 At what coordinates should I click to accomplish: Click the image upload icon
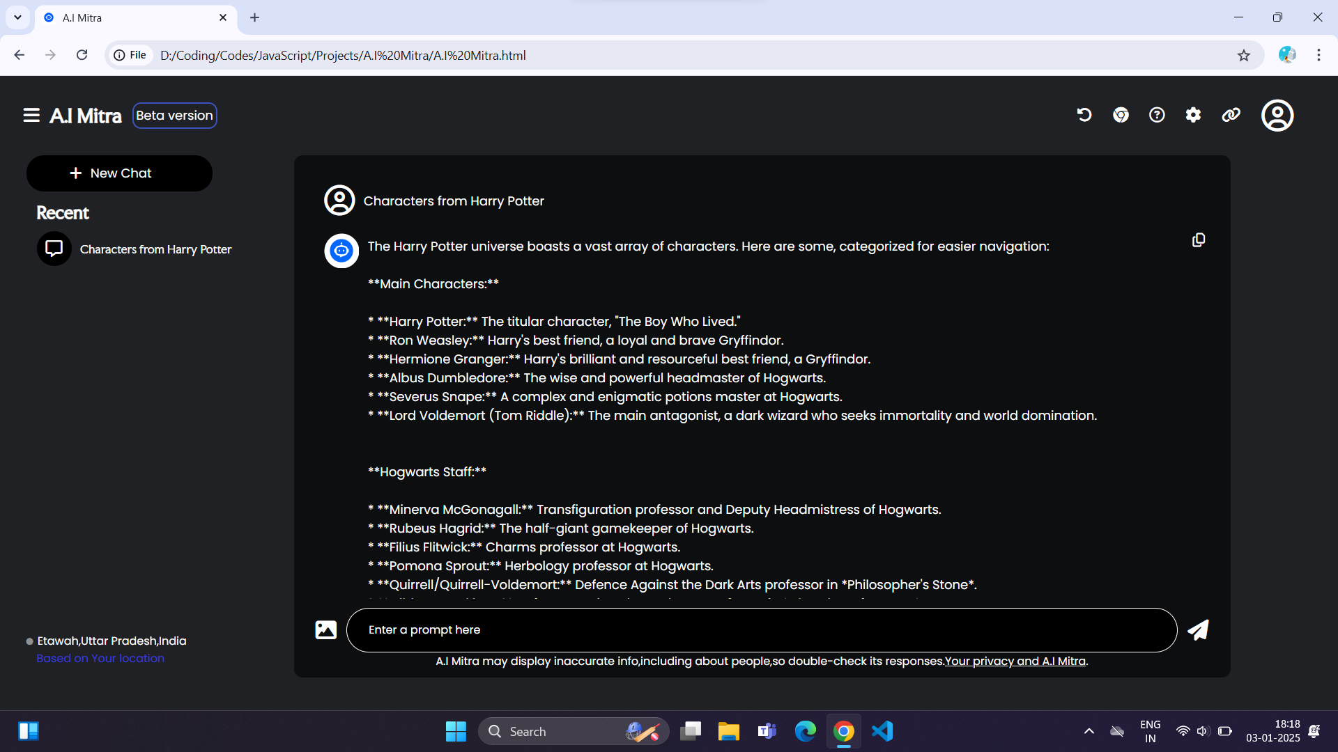coord(325,630)
